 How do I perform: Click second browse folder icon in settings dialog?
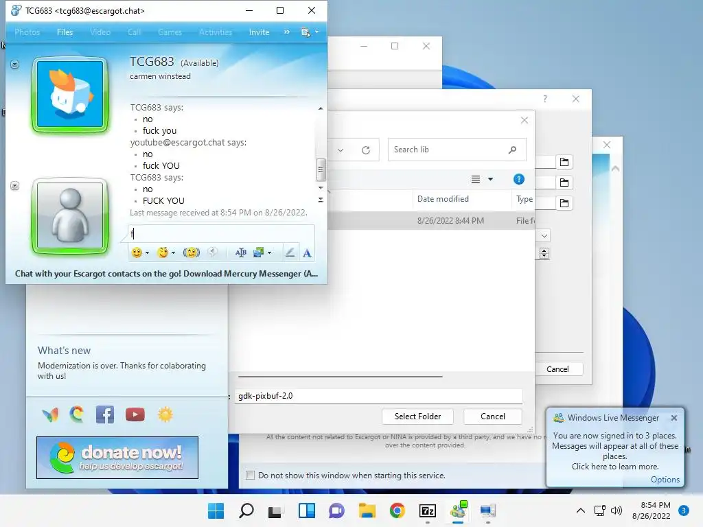coord(564,183)
